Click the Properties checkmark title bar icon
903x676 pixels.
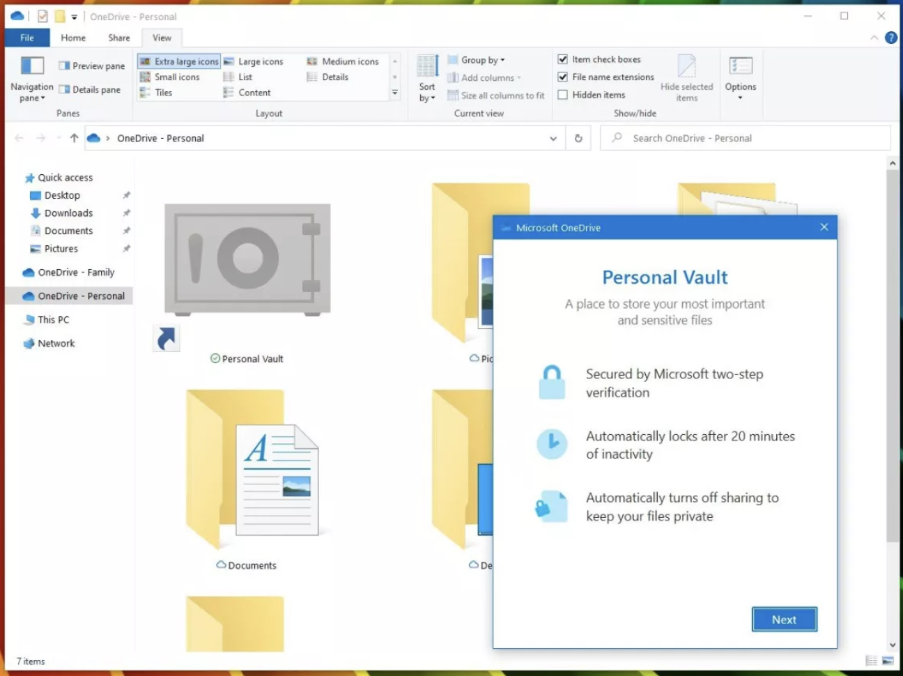pyautogui.click(x=43, y=16)
